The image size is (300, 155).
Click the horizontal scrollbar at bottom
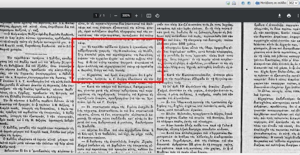[x=82, y=154]
